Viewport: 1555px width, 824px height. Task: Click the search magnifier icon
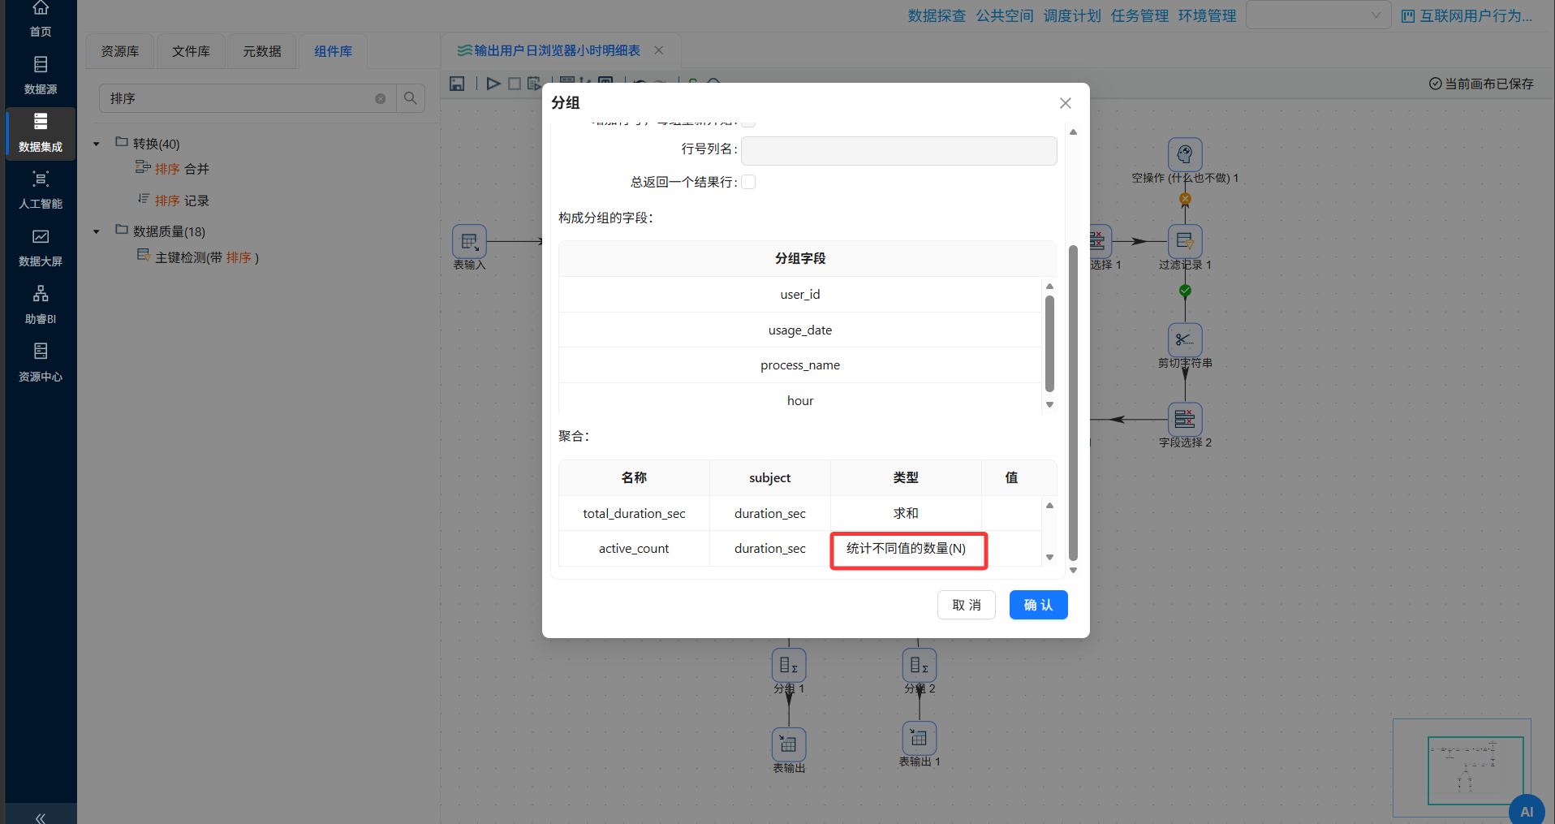(411, 98)
